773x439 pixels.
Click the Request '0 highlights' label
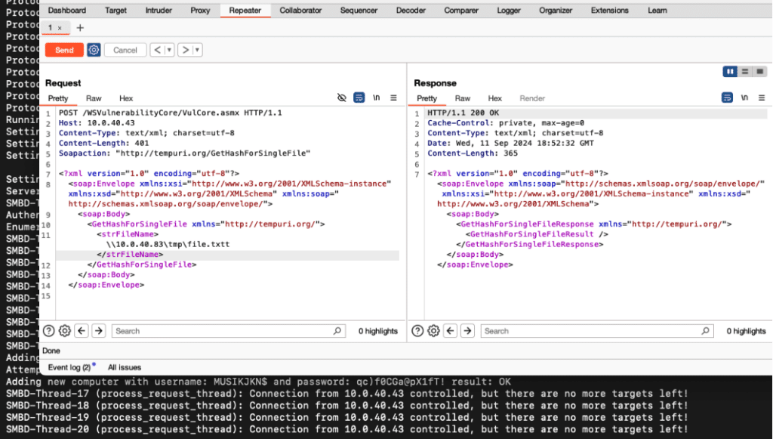[377, 331]
